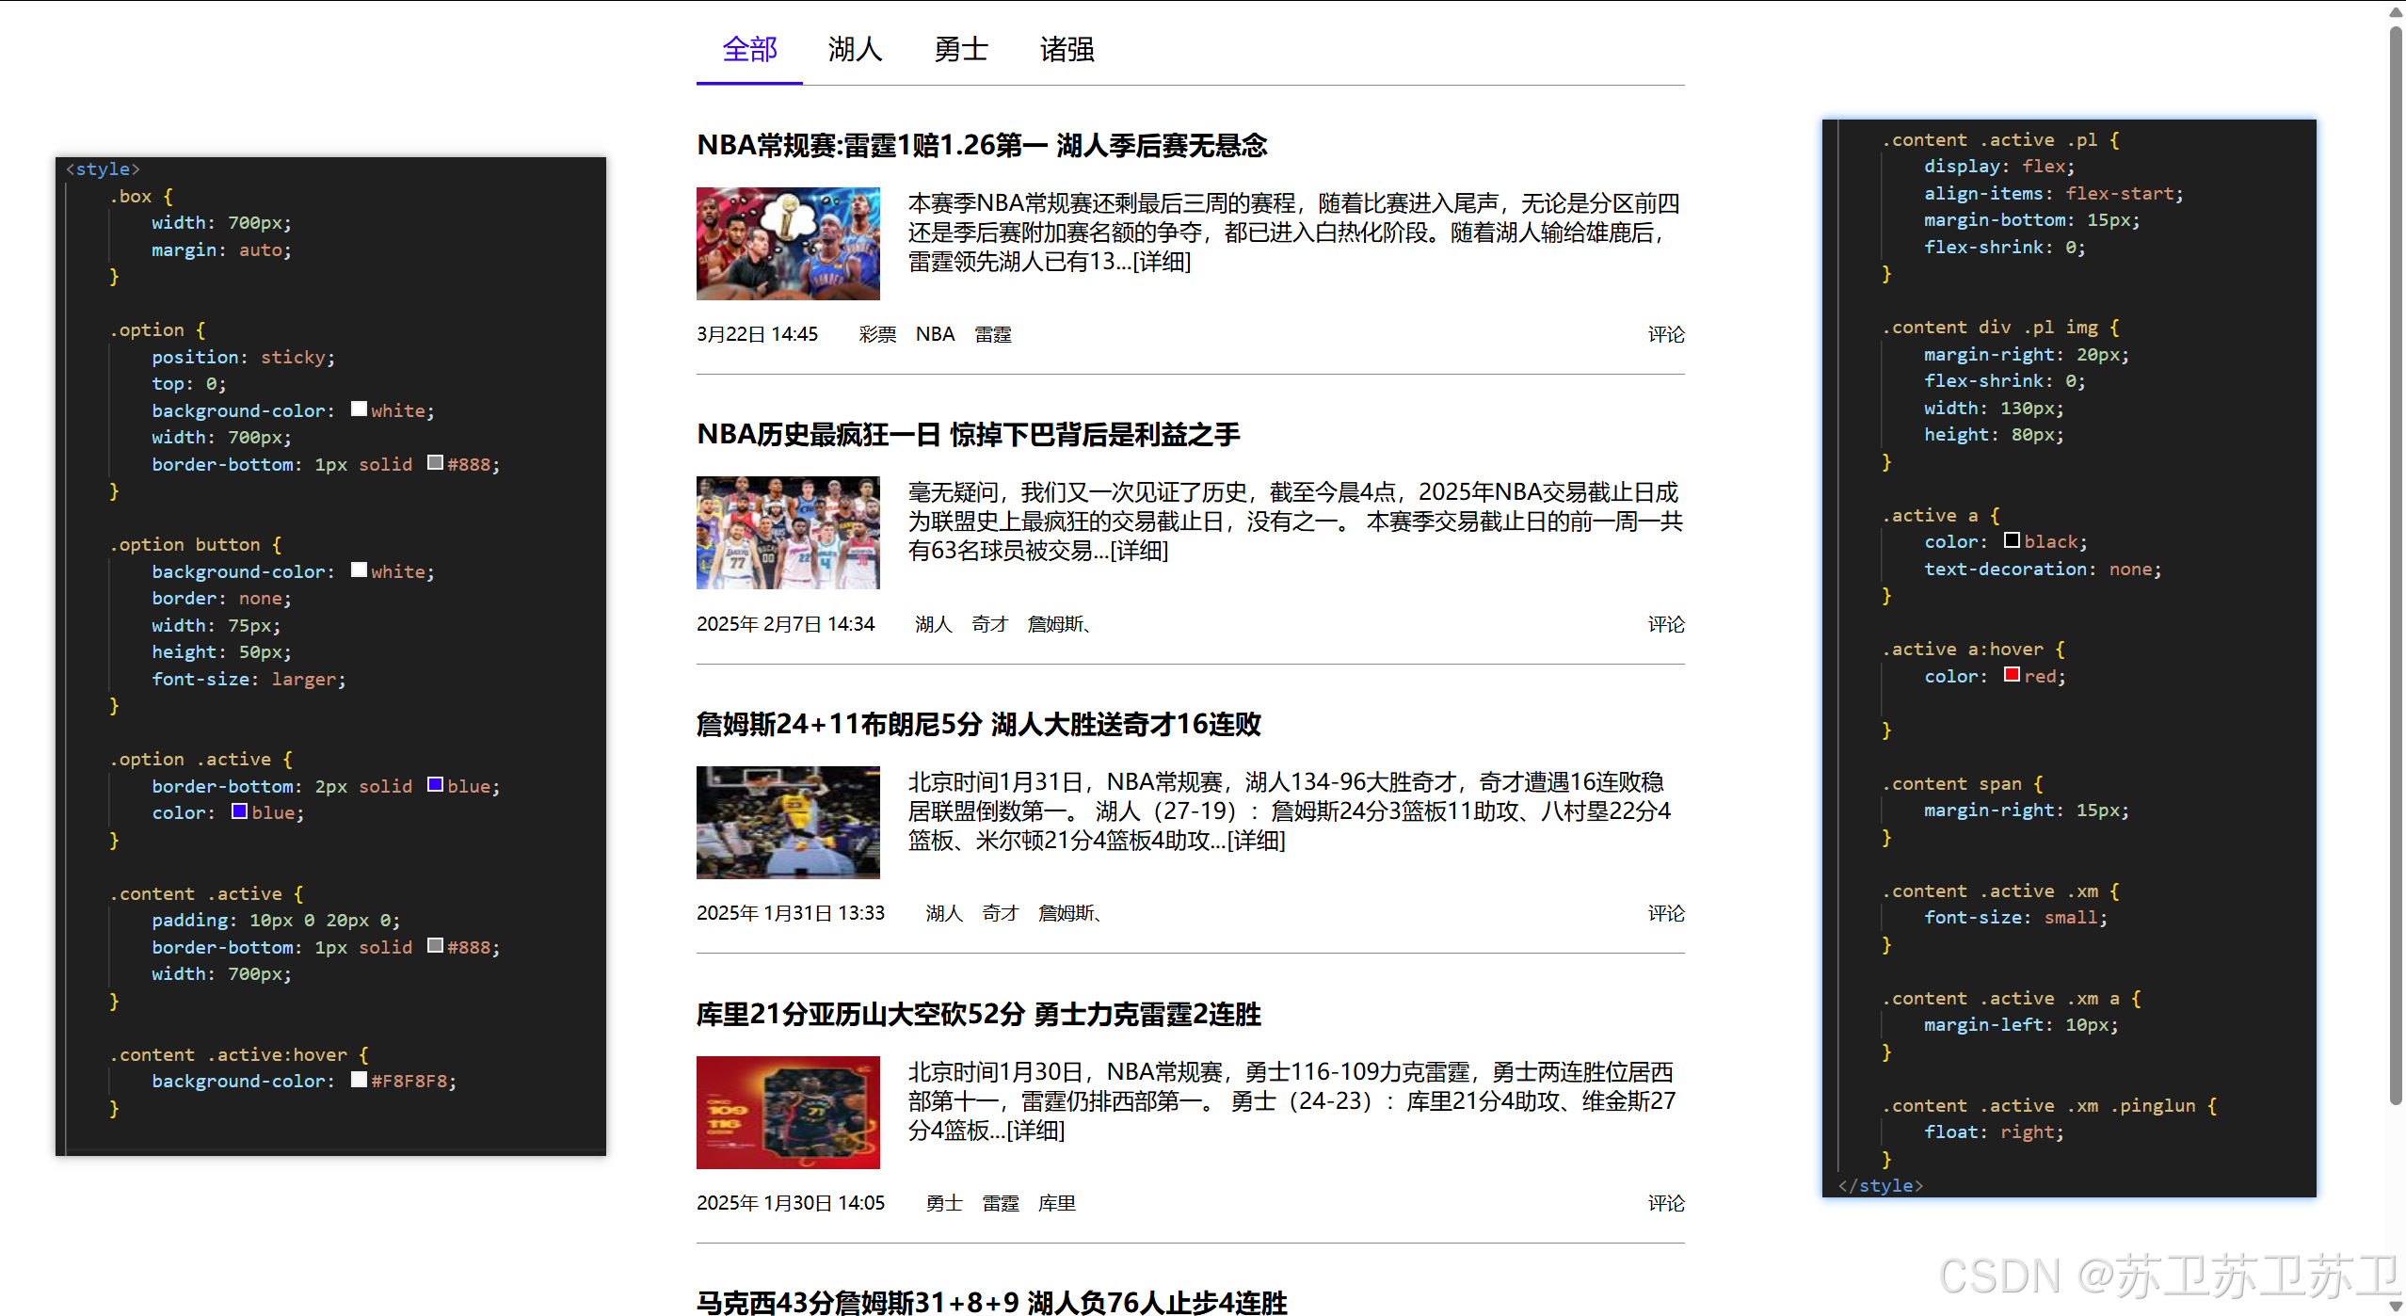Viewport: 2406px width, 1316px height.
Task: Click the blue color swatch beside border-bottom
Action: pyautogui.click(x=435, y=785)
